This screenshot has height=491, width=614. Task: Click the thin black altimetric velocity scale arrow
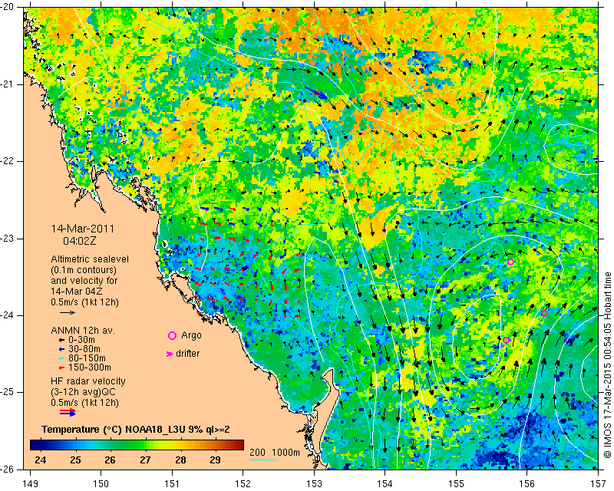(x=68, y=312)
